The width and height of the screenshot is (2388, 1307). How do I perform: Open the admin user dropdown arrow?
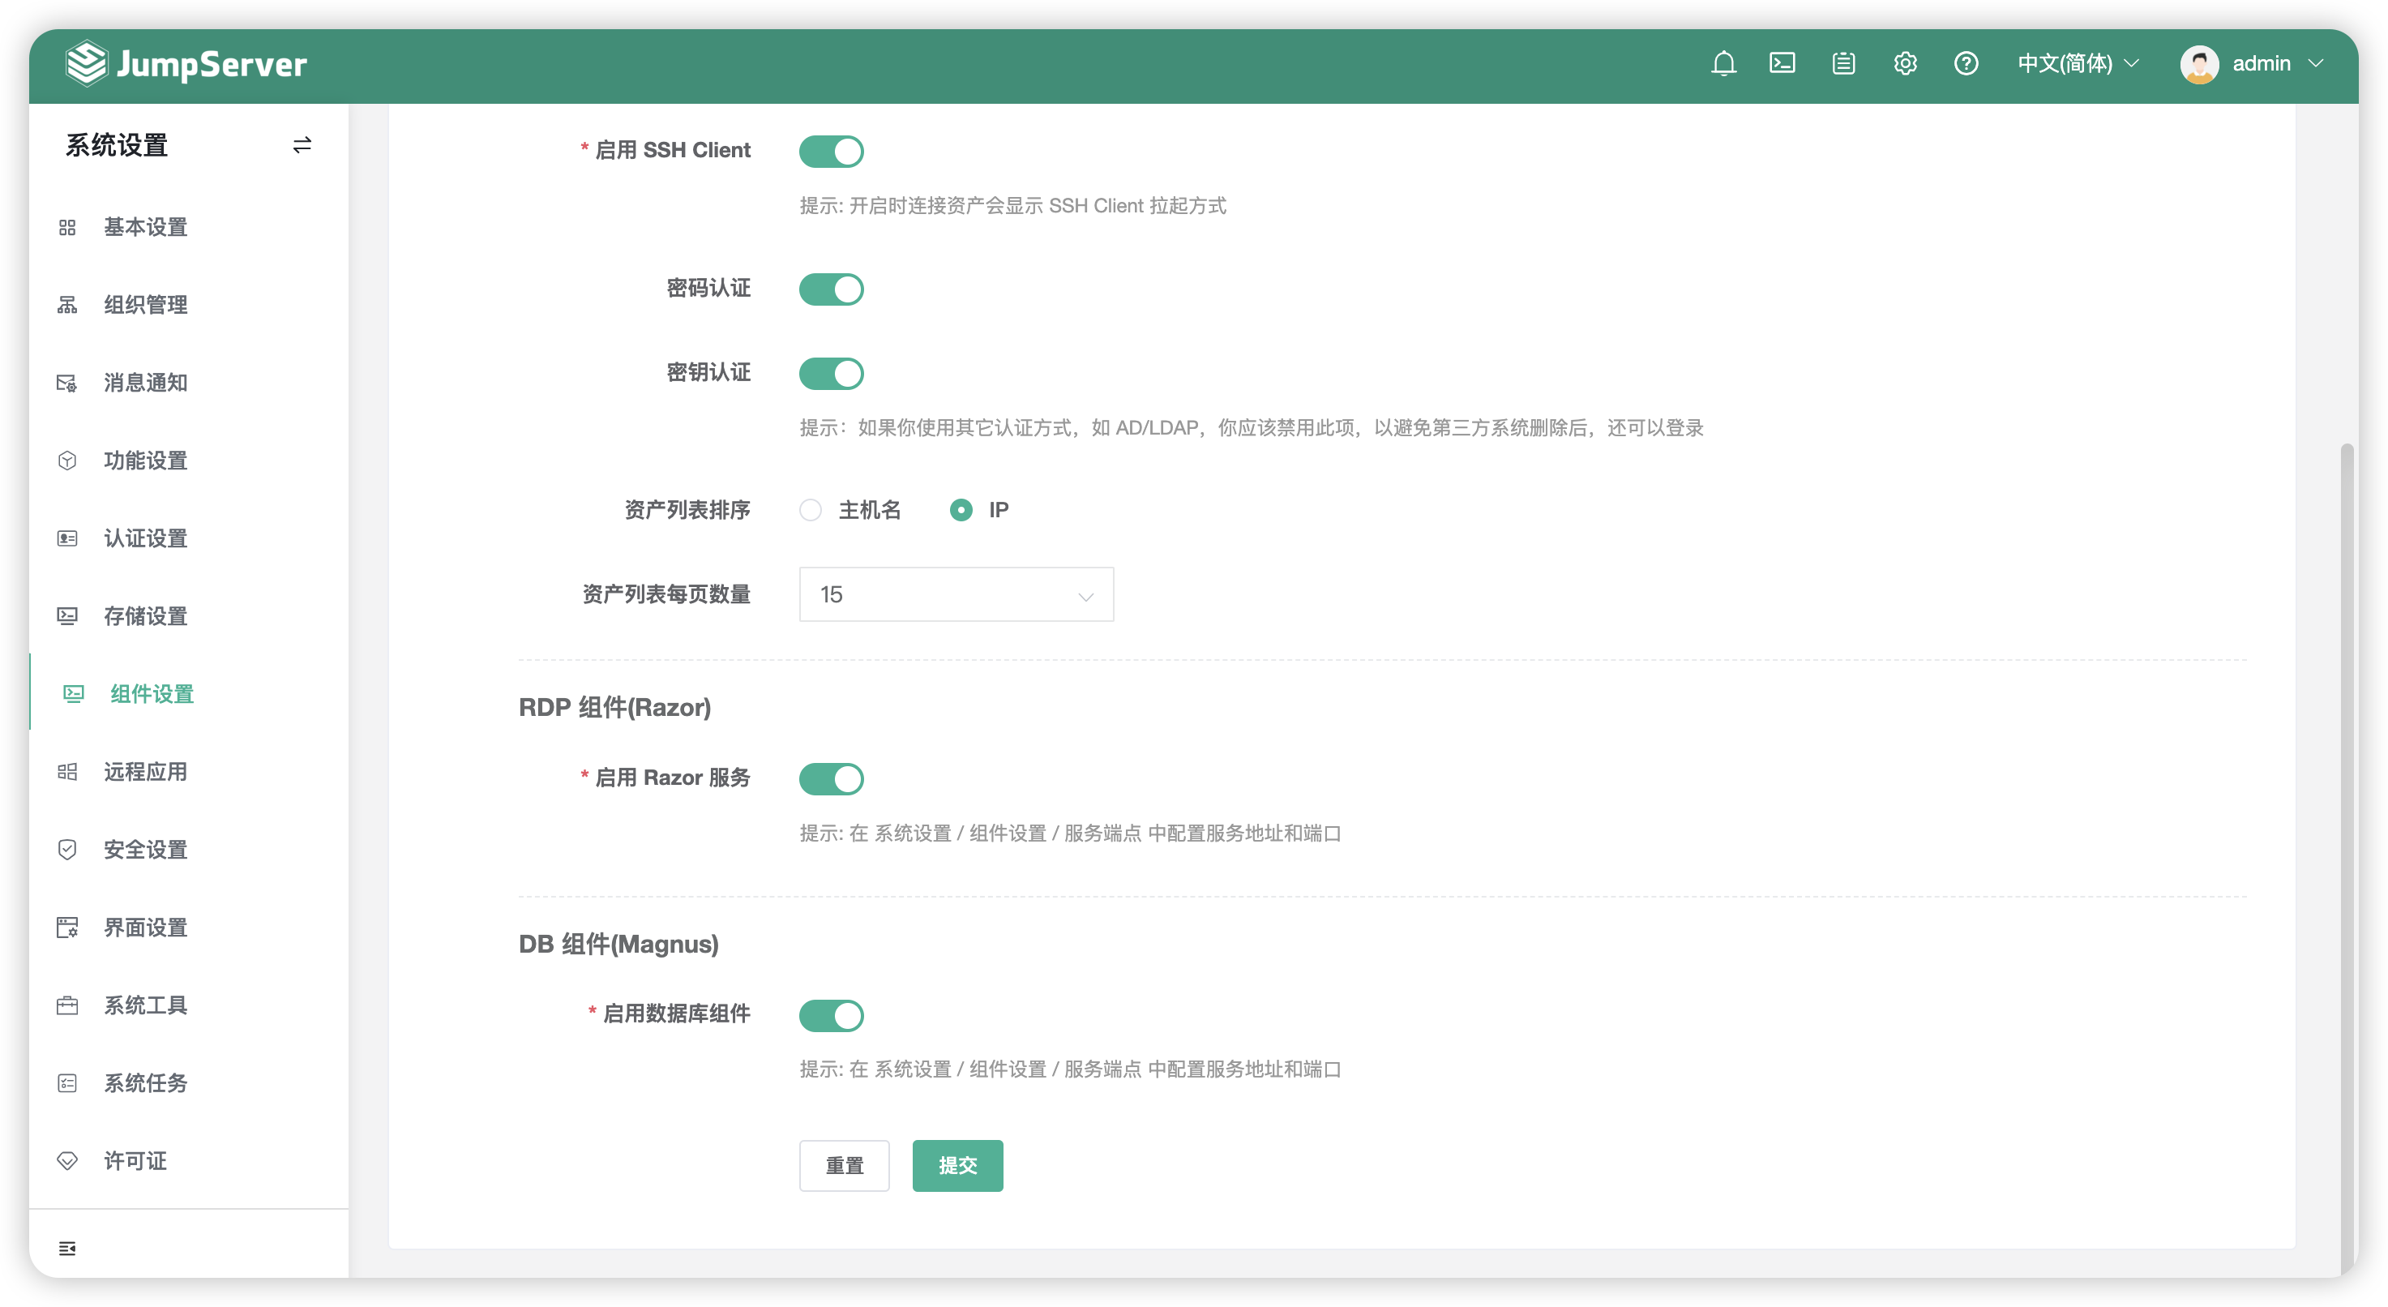click(2316, 64)
